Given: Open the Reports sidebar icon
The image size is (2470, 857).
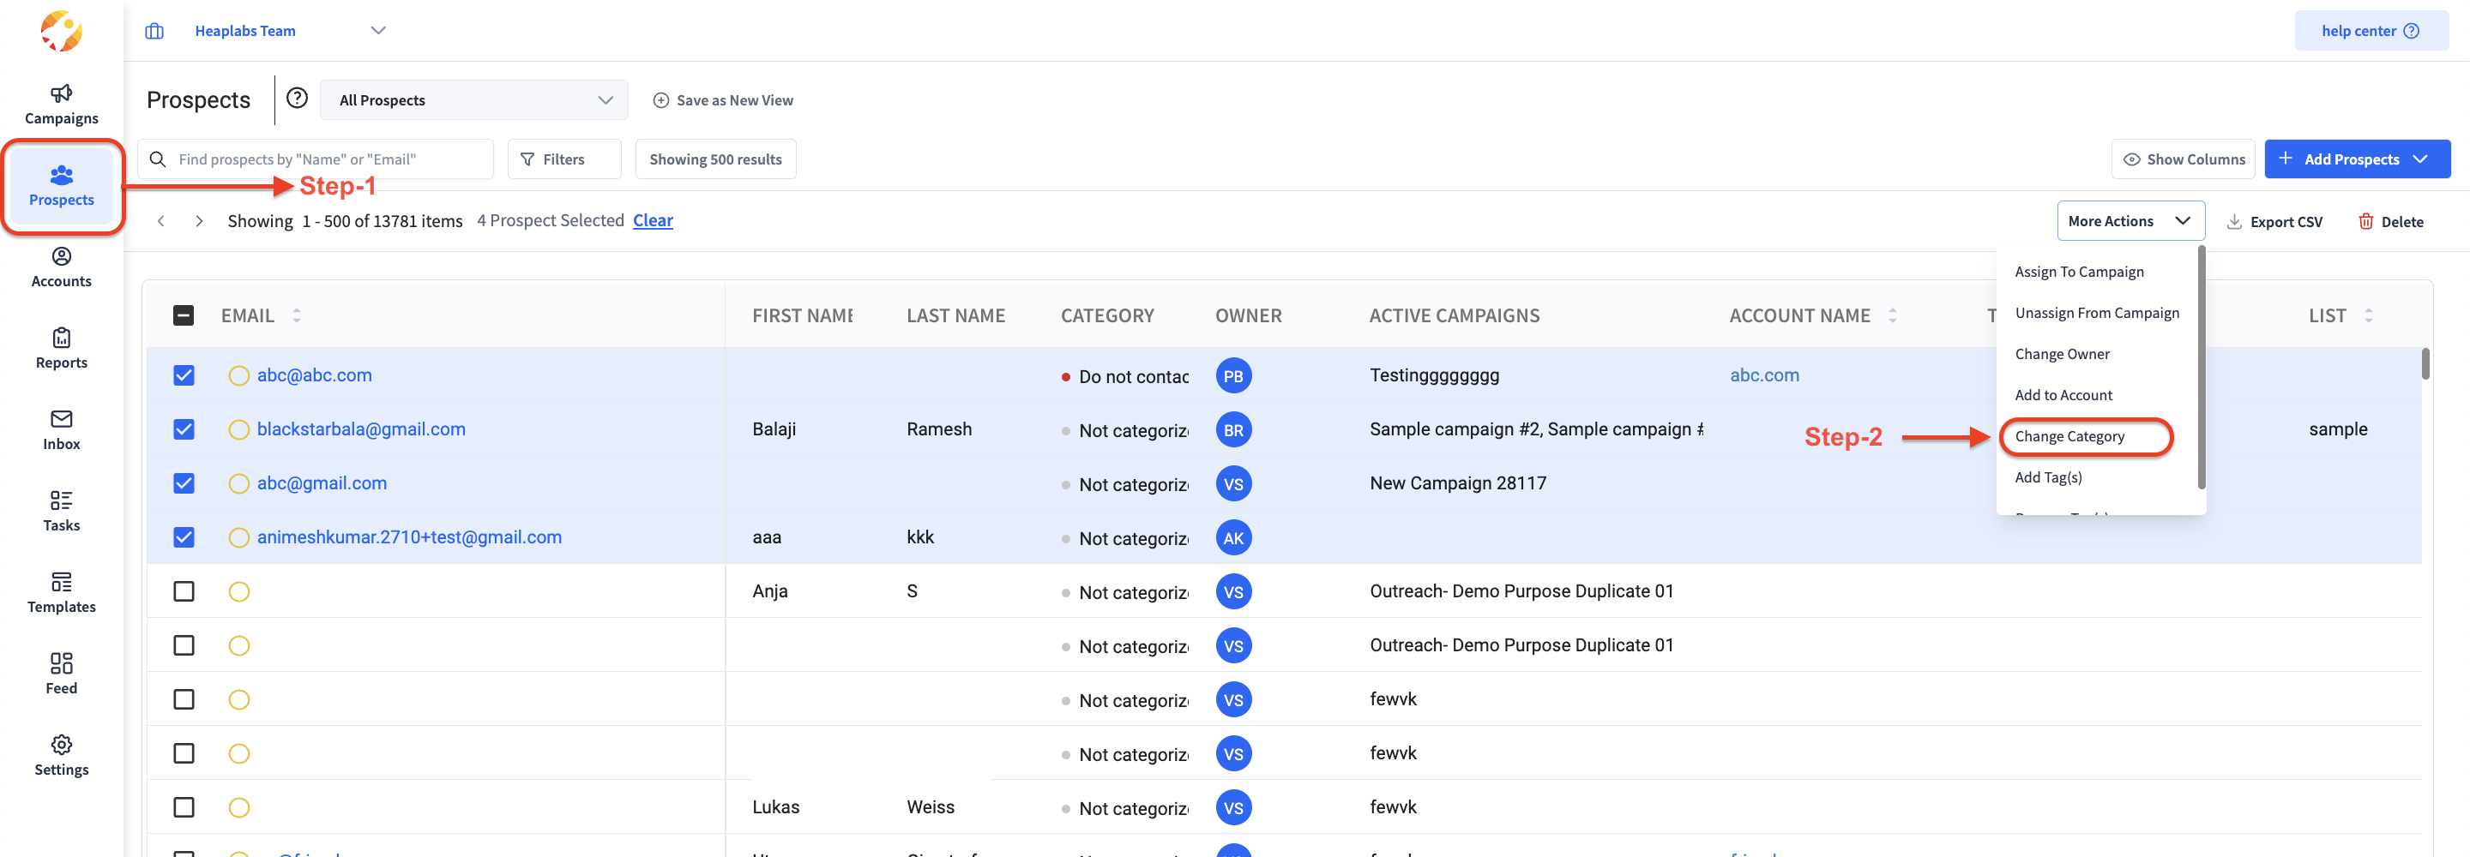Looking at the screenshot, I should click(x=62, y=339).
